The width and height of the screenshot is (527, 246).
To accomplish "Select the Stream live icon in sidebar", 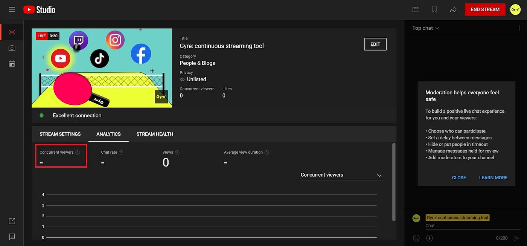I will (12, 32).
